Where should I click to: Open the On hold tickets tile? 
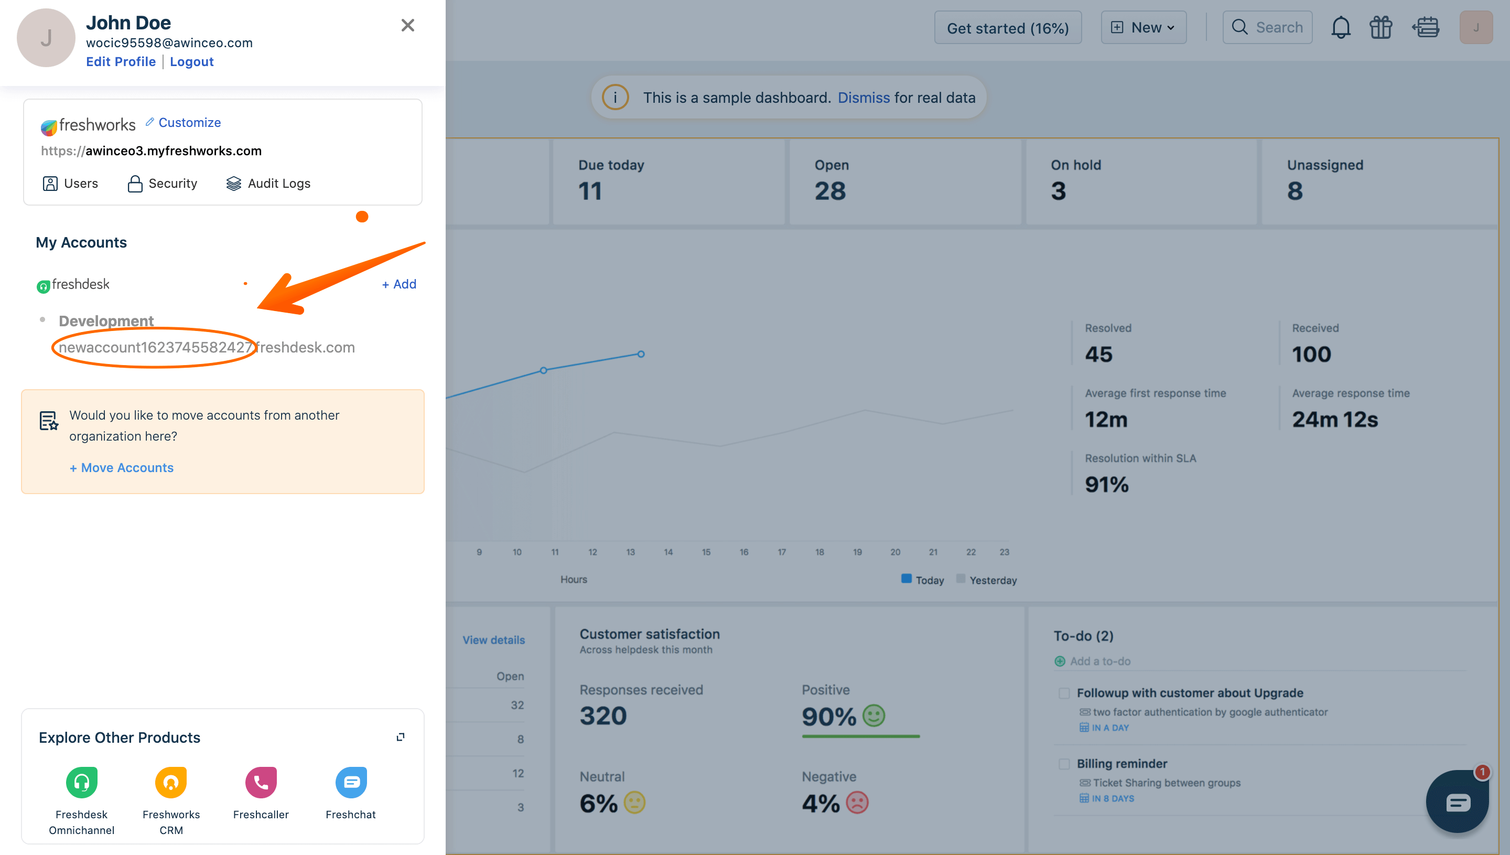pos(1141,181)
